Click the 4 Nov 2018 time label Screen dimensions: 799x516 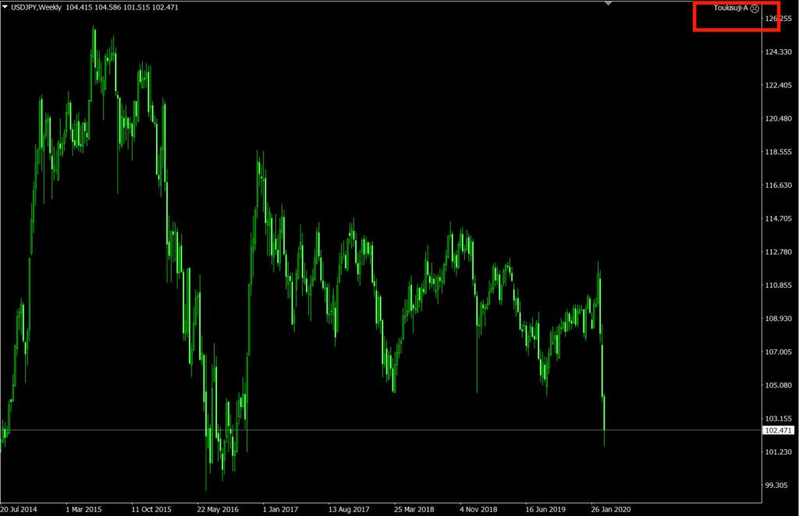coord(478,509)
